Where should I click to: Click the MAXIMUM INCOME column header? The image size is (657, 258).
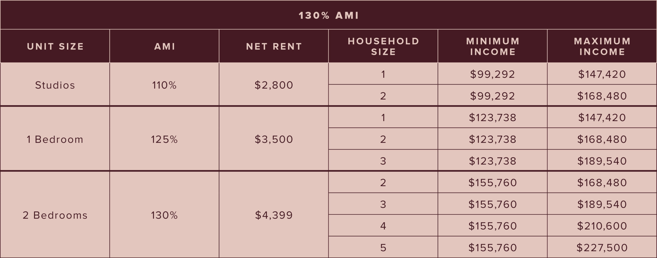pos(602,46)
